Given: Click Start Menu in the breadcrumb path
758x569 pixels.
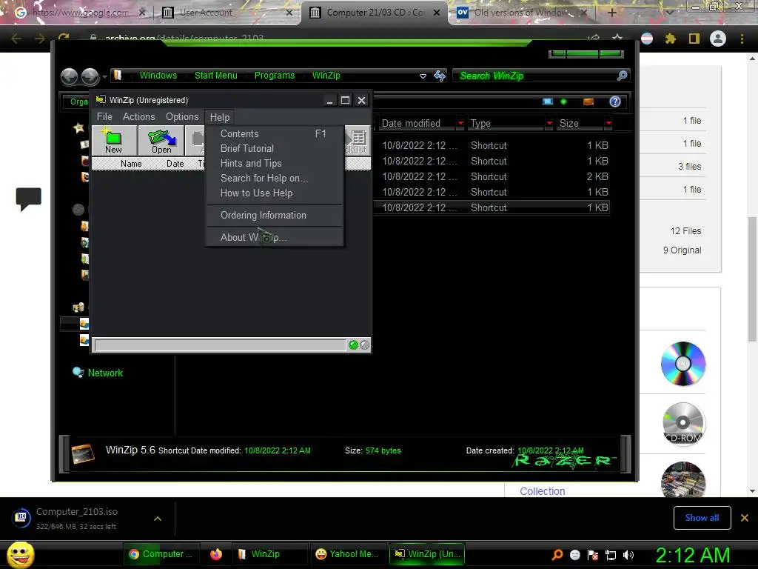Looking at the screenshot, I should pyautogui.click(x=215, y=76).
